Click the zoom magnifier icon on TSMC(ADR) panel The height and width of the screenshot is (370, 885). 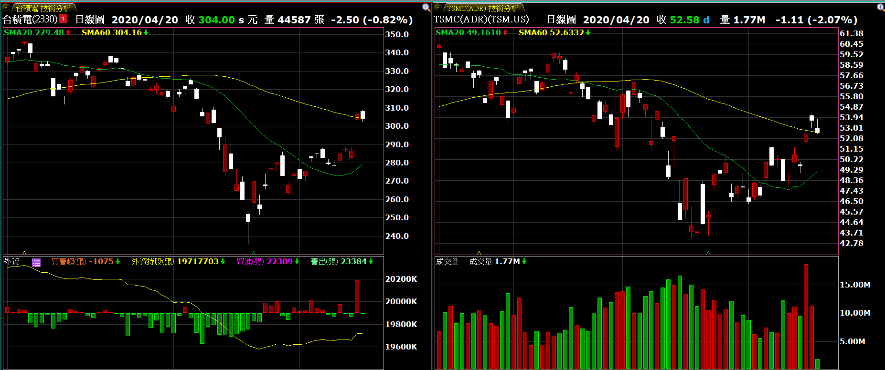tap(881, 7)
